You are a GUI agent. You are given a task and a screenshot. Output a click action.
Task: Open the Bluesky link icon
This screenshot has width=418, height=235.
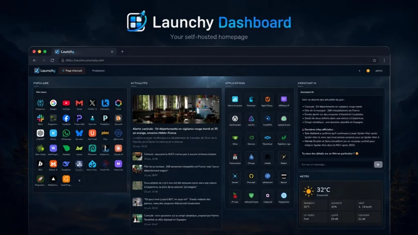point(79,133)
